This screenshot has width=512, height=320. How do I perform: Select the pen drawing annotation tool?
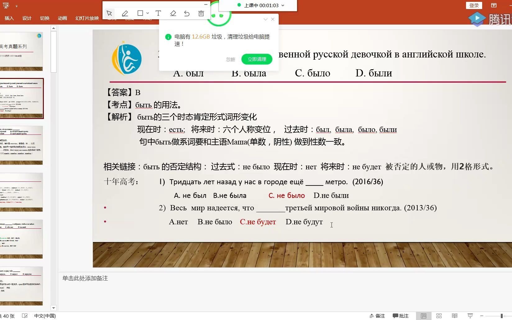click(125, 13)
